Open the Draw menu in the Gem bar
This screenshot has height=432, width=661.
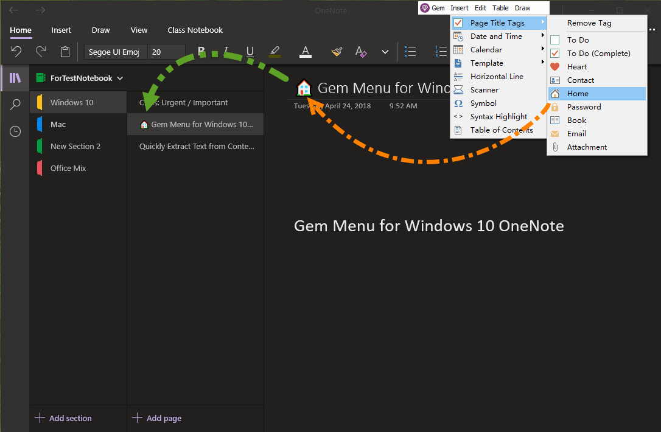point(523,8)
